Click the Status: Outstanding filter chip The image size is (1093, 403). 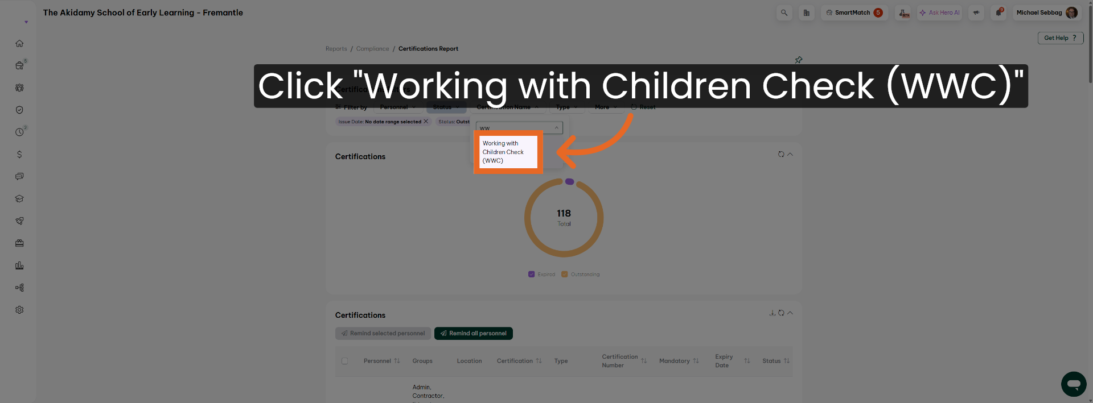pos(454,122)
